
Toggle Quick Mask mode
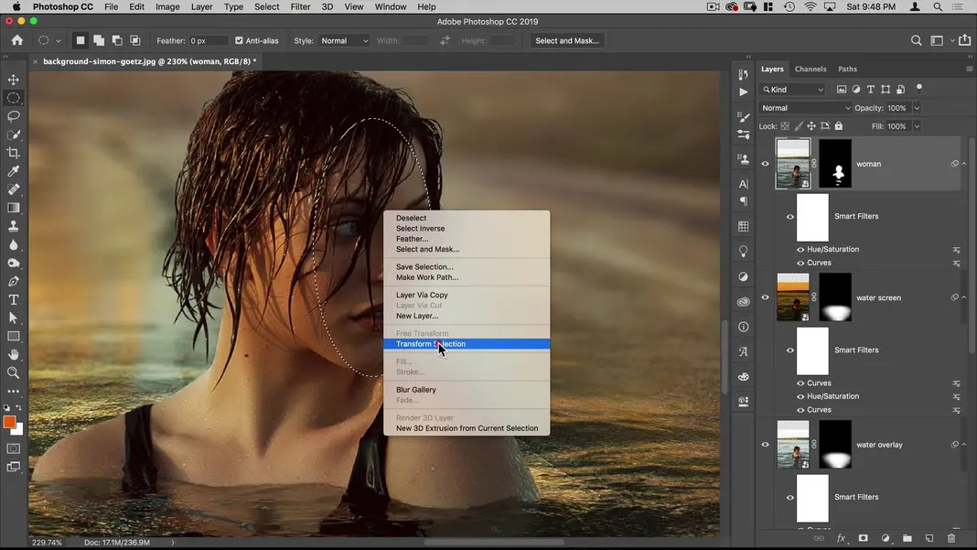tap(13, 448)
